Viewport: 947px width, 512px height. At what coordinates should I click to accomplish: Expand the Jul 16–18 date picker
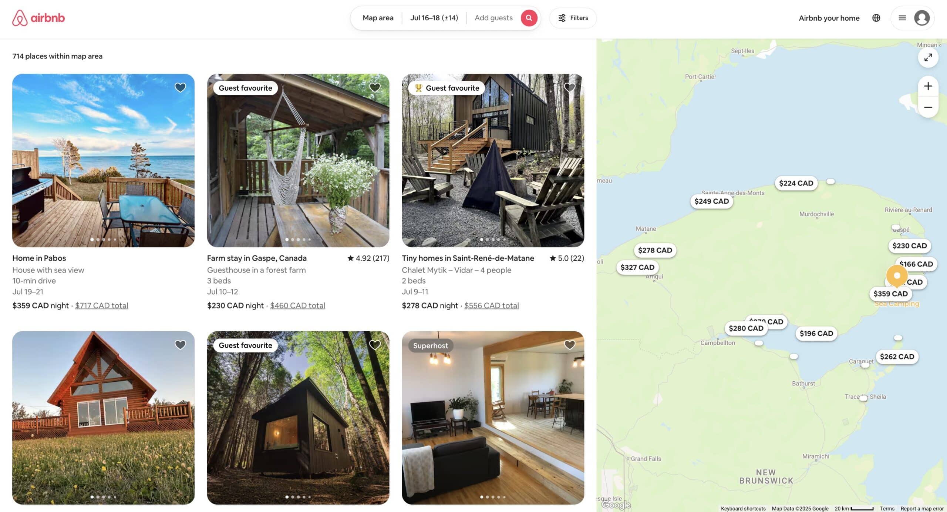[434, 18]
